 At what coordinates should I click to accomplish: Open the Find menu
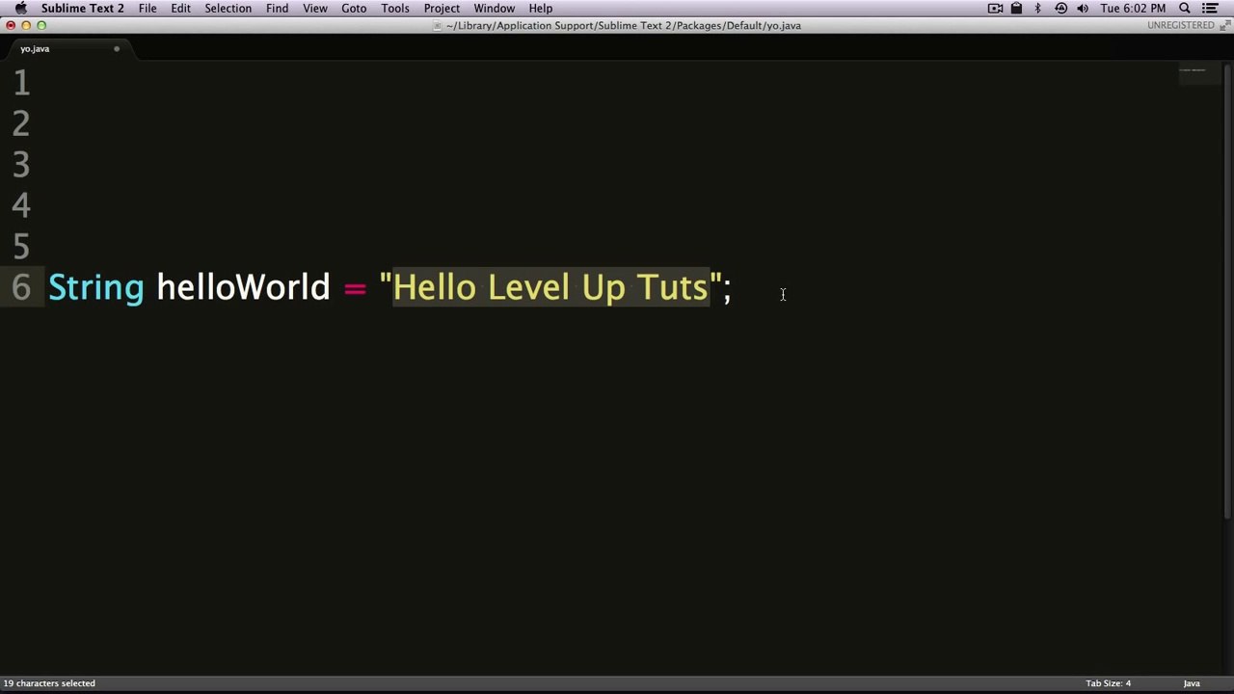277,8
